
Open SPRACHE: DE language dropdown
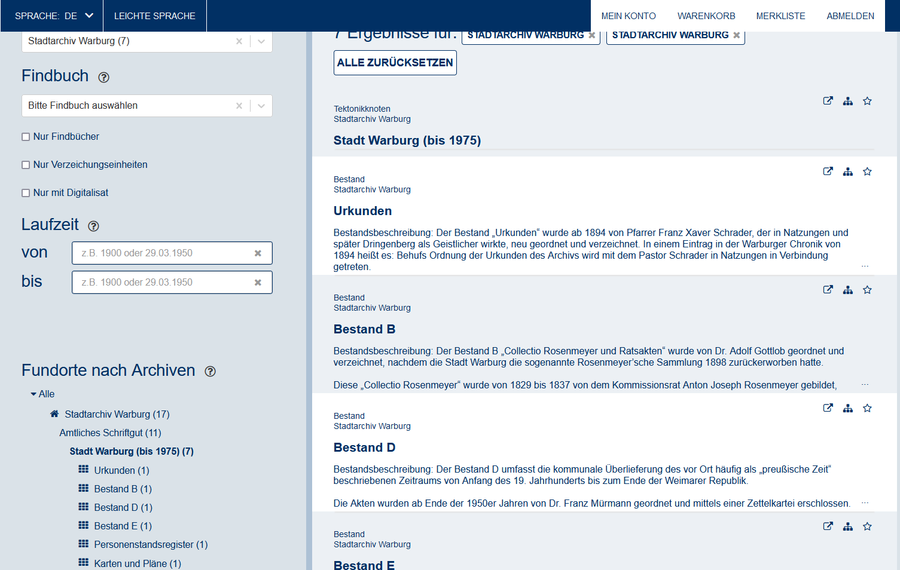tap(54, 16)
